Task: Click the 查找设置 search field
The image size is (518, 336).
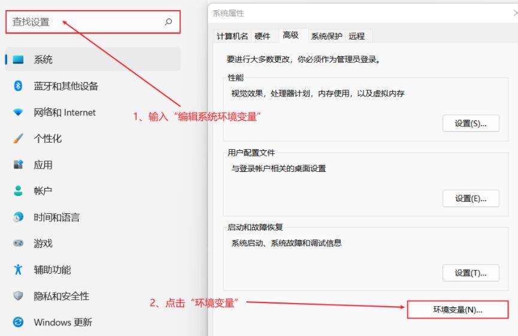Action: click(93, 22)
